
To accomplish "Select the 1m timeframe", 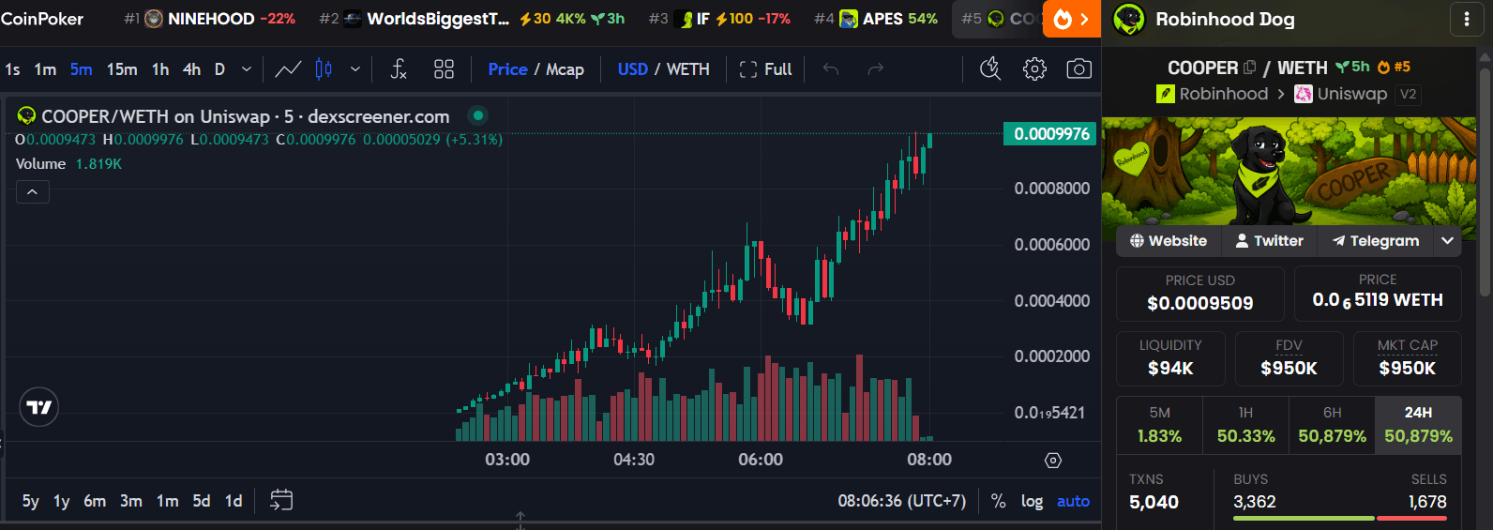I will pos(45,69).
